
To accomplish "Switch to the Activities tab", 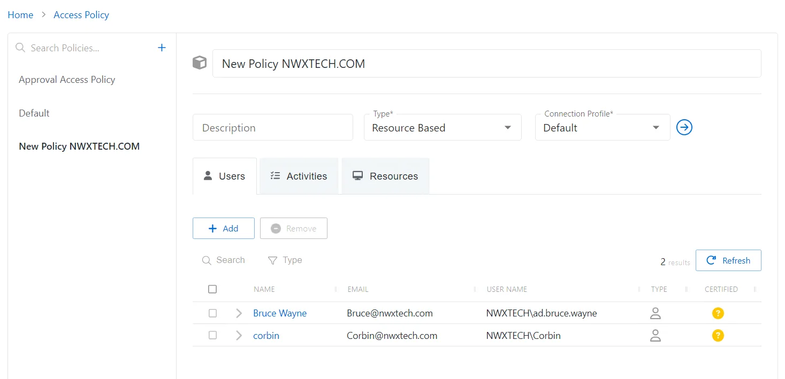I will (x=299, y=176).
